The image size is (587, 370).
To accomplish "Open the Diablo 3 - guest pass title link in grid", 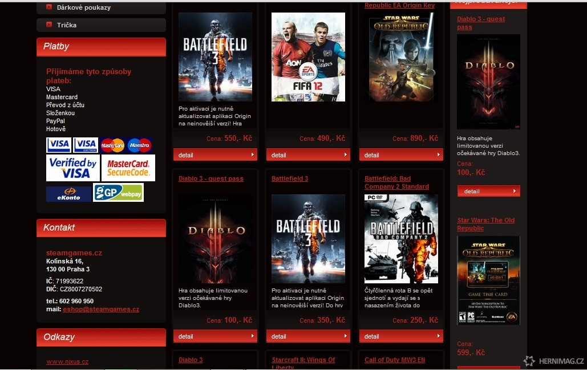I will pos(210,179).
